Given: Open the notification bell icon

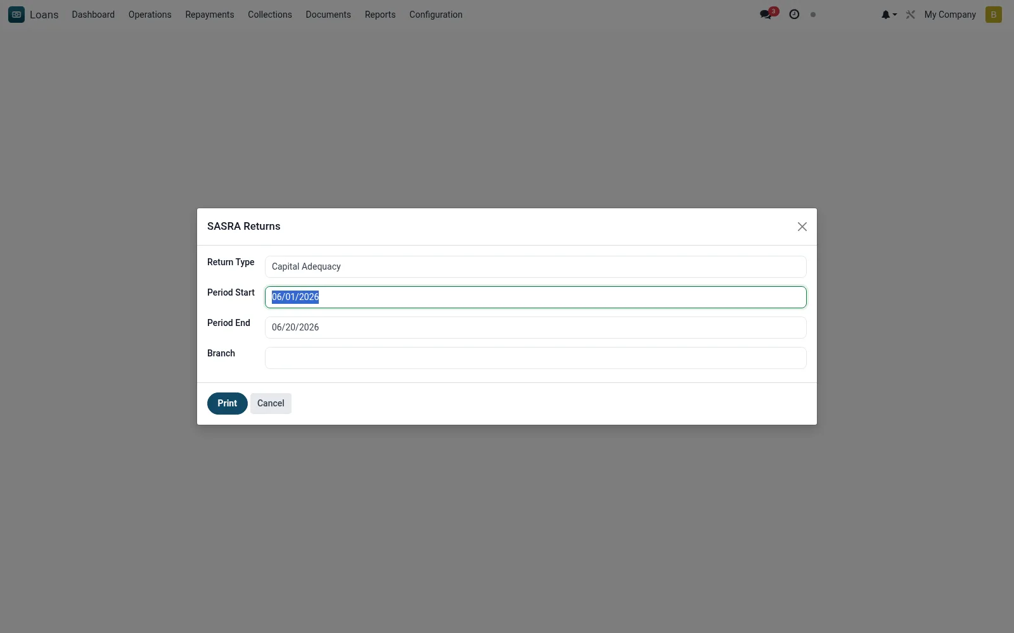Looking at the screenshot, I should pos(885,15).
